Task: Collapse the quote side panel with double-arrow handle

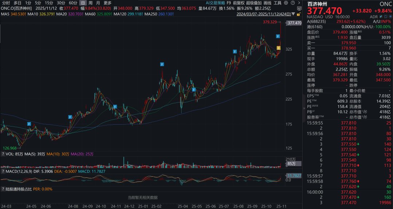Action: click(x=304, y=108)
